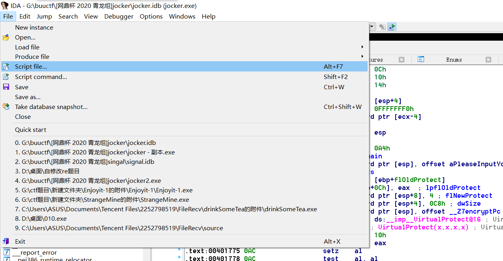The image size is (503, 261).
Task: Open the toolbar dropdown arrow
Action: coord(372,27)
